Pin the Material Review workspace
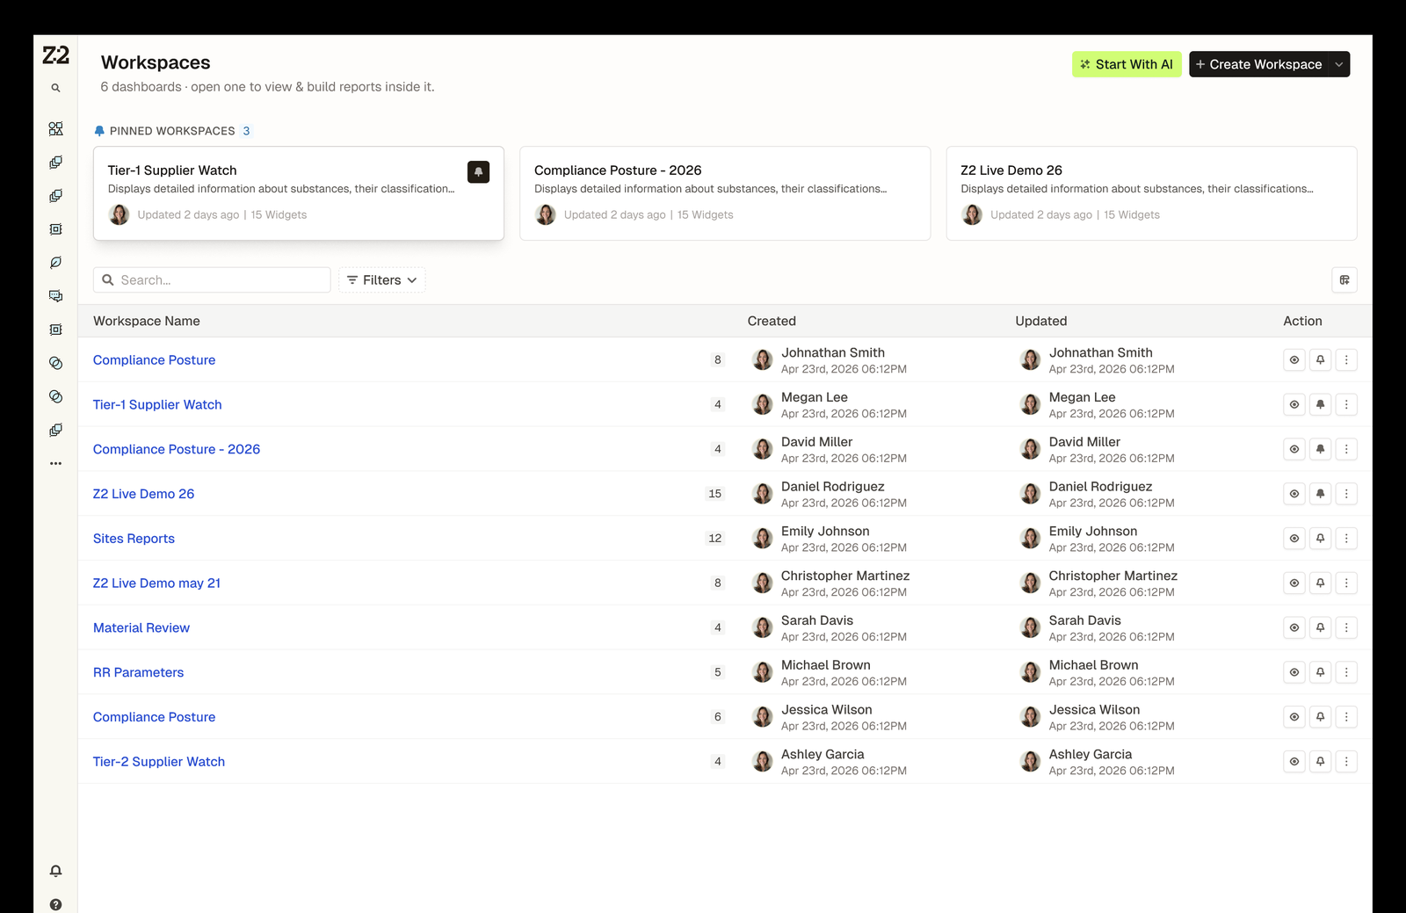The height and width of the screenshot is (913, 1406). click(1320, 627)
